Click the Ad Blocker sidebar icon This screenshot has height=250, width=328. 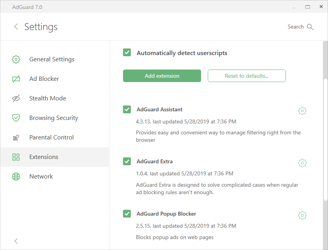point(16,79)
